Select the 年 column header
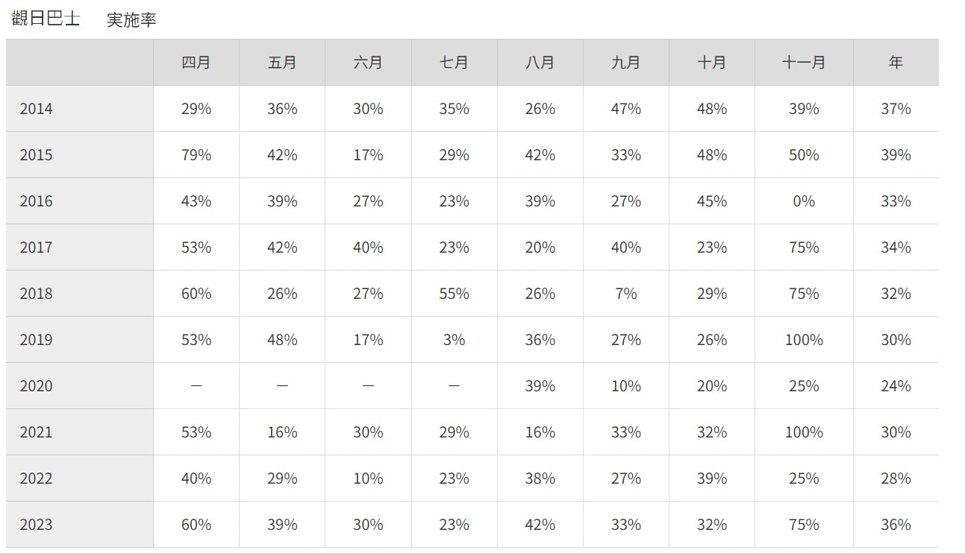 coord(896,63)
